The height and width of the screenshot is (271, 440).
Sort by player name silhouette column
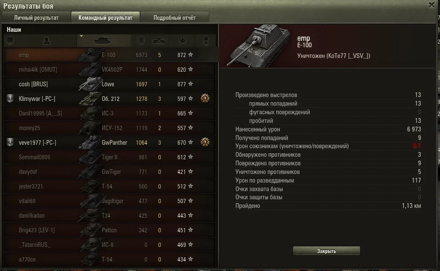[x=46, y=41]
